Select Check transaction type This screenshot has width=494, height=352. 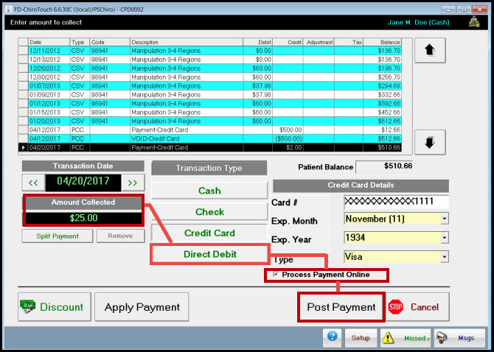point(209,211)
